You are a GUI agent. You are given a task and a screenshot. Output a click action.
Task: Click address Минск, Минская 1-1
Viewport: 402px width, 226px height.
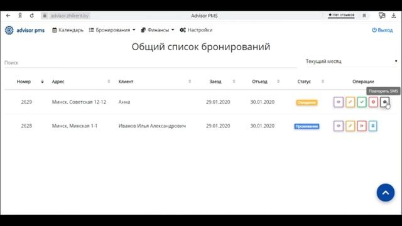75,126
